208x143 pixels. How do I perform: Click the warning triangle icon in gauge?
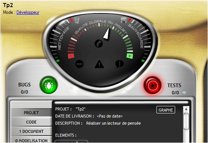[99, 64]
